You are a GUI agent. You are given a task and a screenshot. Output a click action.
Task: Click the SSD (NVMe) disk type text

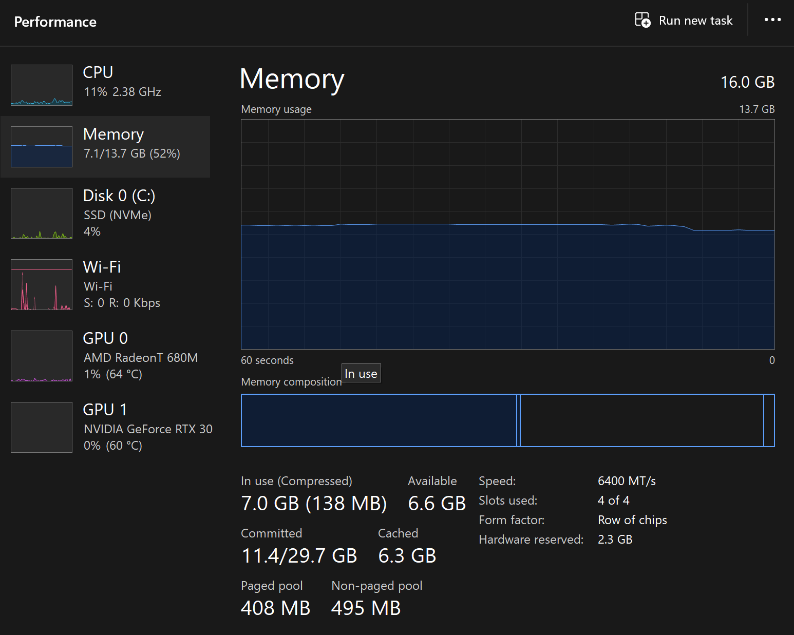pyautogui.click(x=118, y=215)
